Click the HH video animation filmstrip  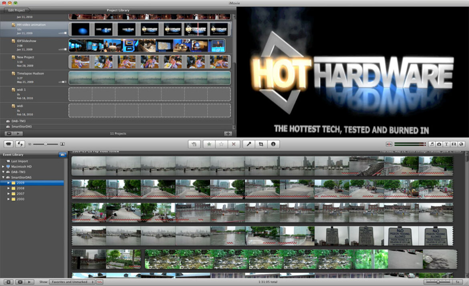tap(150, 29)
